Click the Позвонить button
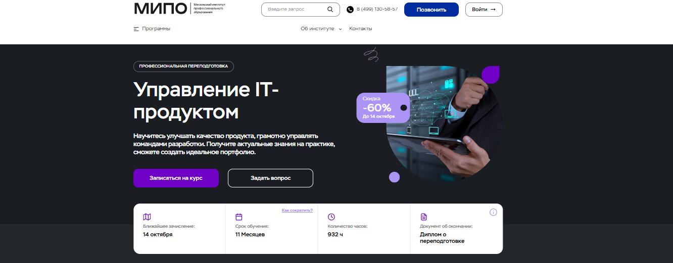Image resolution: width=673 pixels, height=263 pixels. point(431,10)
